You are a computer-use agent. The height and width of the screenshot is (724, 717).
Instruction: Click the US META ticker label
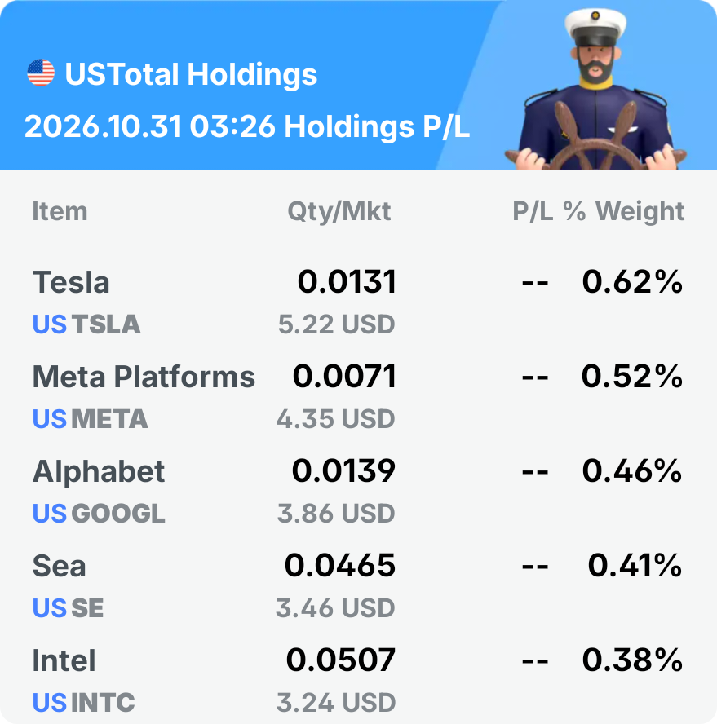pos(90,419)
